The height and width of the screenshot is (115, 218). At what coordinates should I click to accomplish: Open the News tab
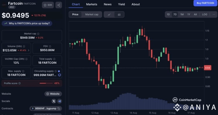pyautogui.click(x=108, y=4)
